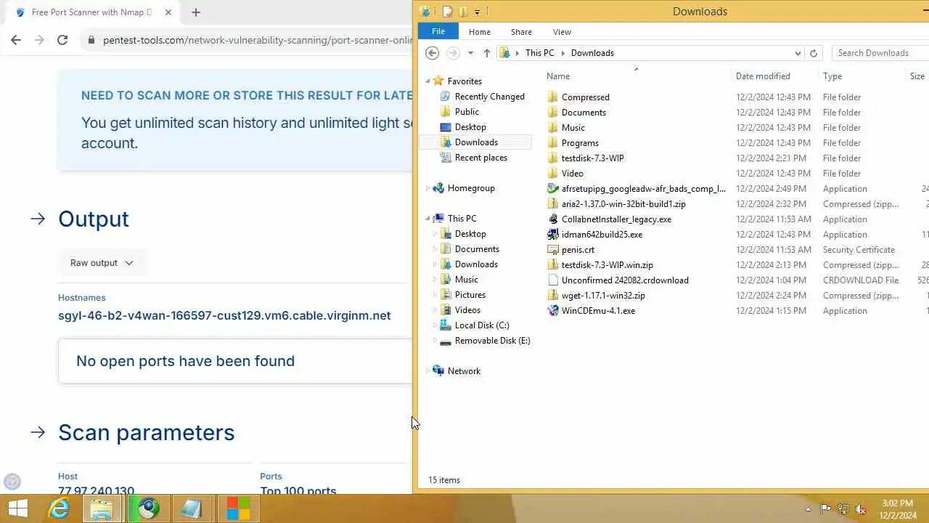Select idman642build25.exe file
The image size is (929, 523).
tap(602, 235)
